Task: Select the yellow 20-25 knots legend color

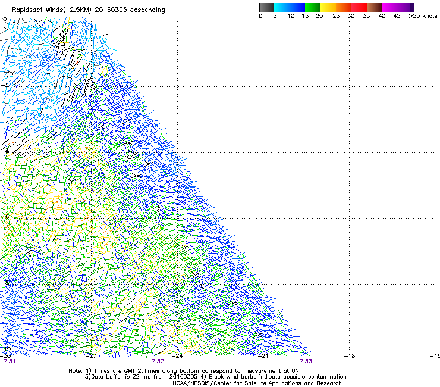Action: pos(328,7)
